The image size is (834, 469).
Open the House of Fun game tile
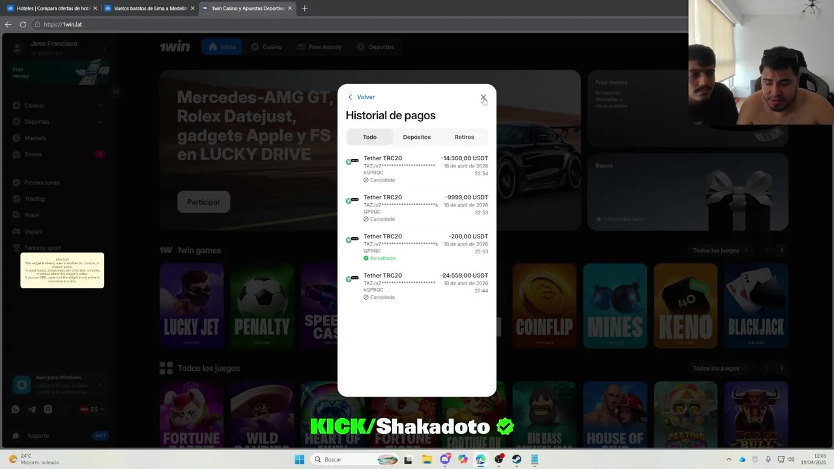pos(614,414)
